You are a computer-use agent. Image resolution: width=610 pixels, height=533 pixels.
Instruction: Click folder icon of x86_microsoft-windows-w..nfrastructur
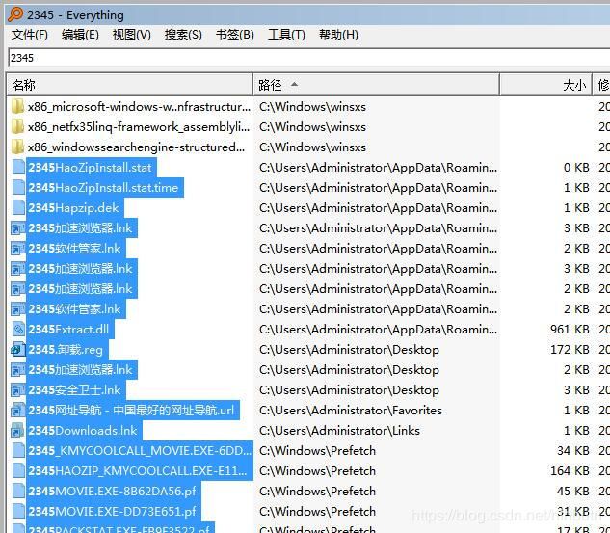[17, 106]
